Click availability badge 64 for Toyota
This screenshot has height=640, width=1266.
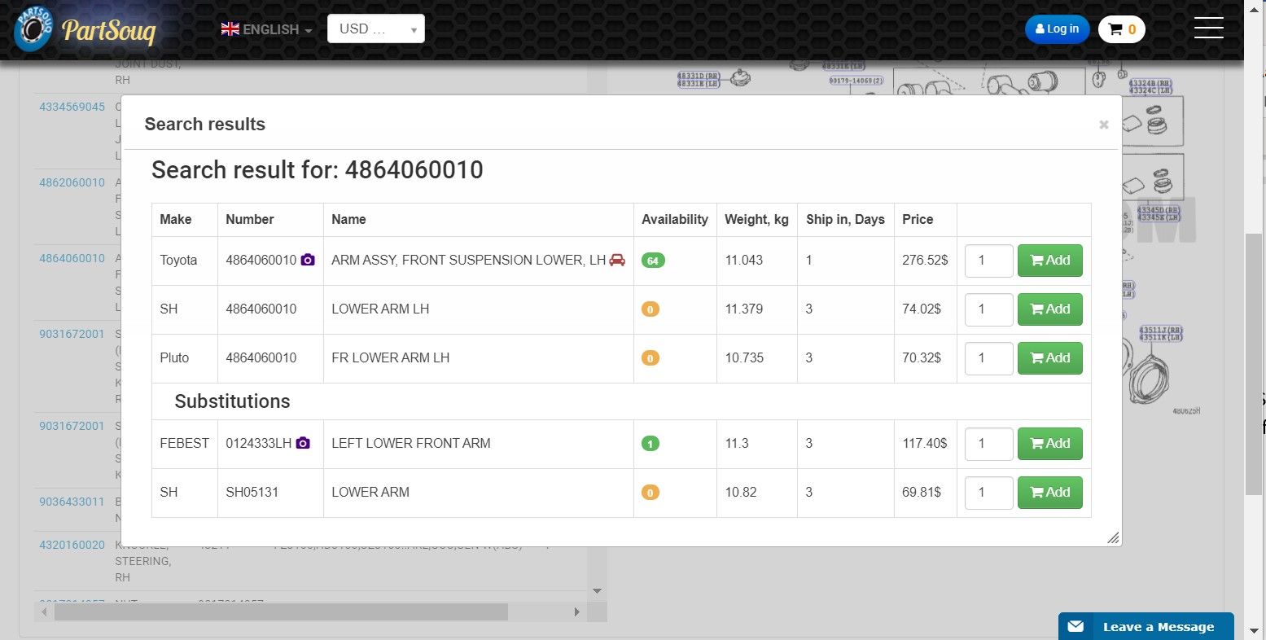653,261
